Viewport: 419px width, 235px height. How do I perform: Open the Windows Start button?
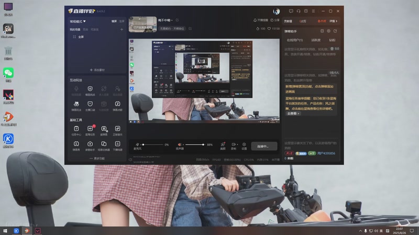(x=5, y=231)
